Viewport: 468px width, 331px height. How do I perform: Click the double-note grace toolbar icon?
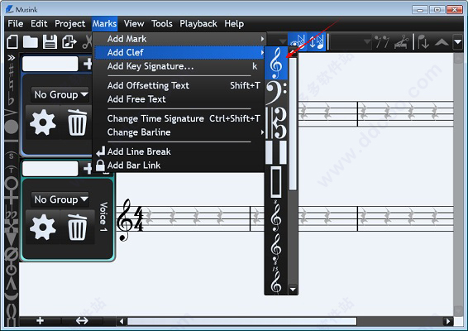pyautogui.click(x=382, y=42)
